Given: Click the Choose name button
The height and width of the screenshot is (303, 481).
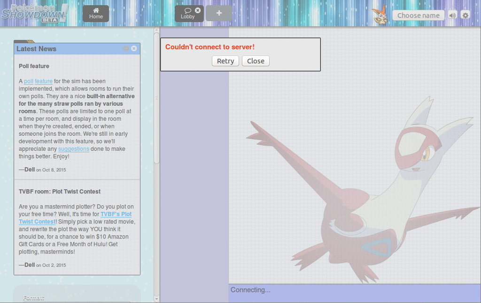Looking at the screenshot, I should coord(419,16).
